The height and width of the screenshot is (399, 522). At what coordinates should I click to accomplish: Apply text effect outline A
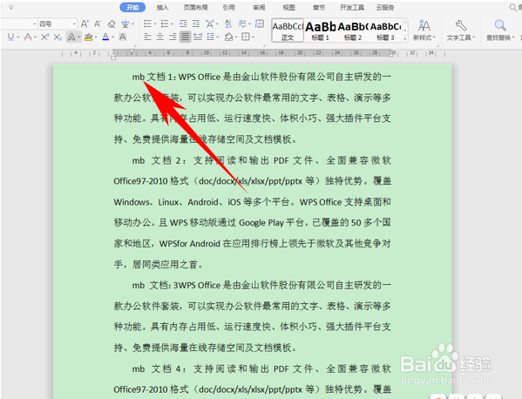[71, 37]
